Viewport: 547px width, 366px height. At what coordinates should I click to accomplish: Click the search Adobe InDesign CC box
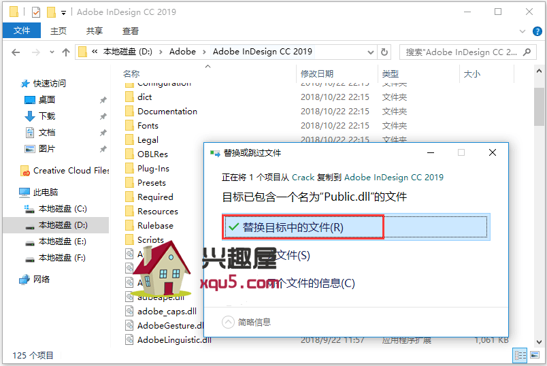467,52
